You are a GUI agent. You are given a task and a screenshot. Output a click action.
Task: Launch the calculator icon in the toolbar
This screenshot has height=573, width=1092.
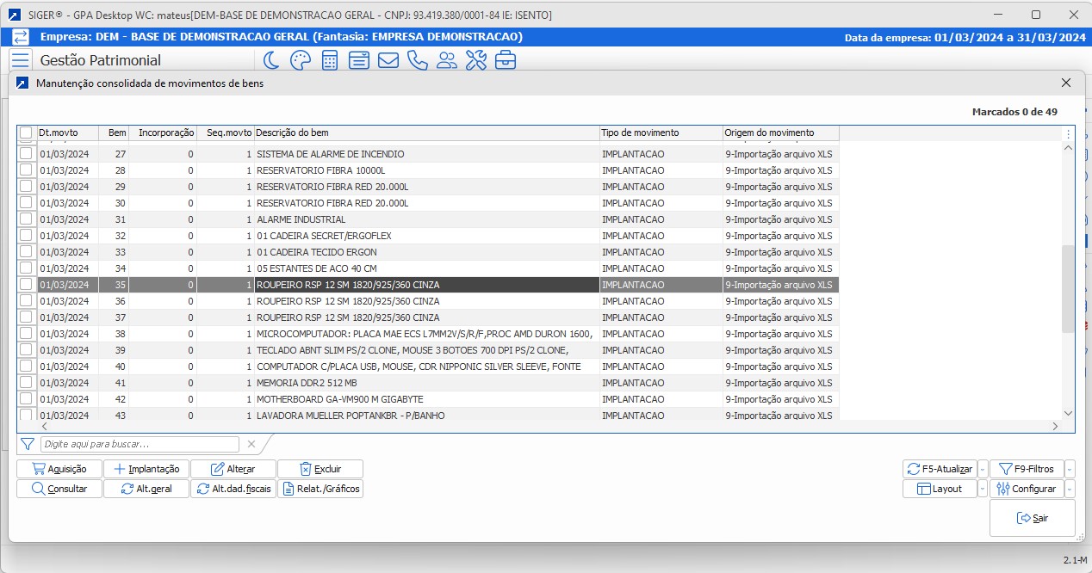click(x=329, y=60)
